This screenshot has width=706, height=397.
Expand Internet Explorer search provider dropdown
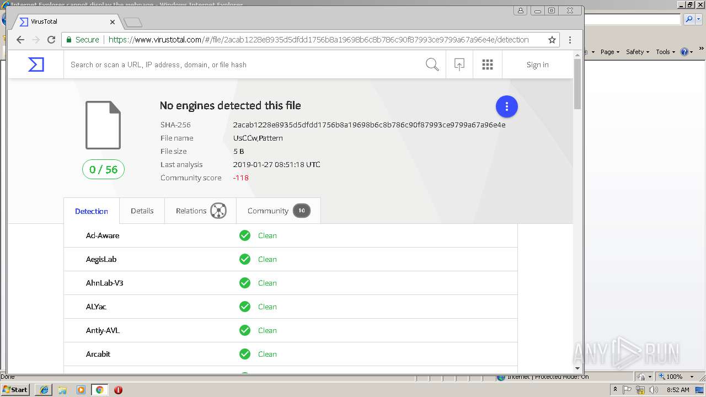pos(699,19)
